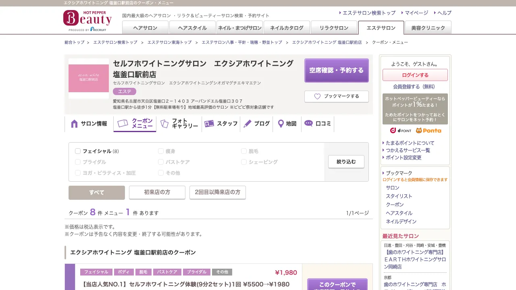Screen dimensions: 516x290
Task: Open the クーポン bookmark link
Action: [x=395, y=205]
